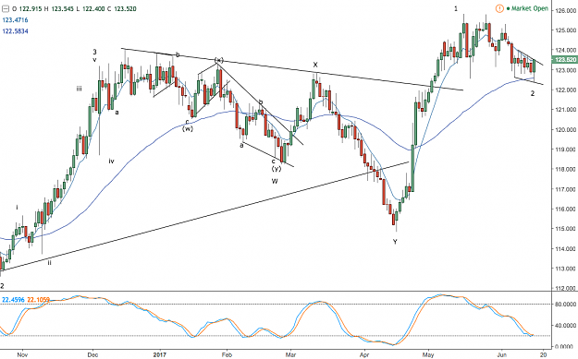
Task: Click the green Market Open status dot
Action: 508,8
